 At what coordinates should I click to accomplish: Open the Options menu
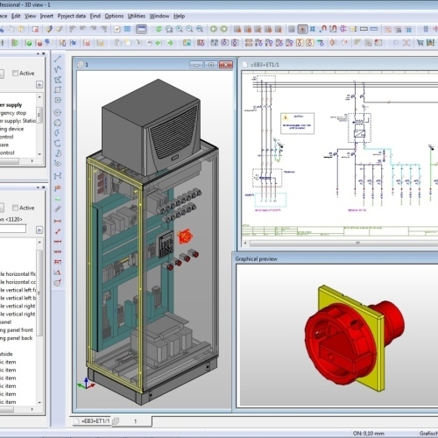point(114,16)
